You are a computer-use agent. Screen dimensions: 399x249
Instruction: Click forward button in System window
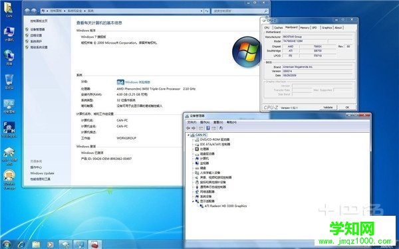pyautogui.click(x=34, y=11)
